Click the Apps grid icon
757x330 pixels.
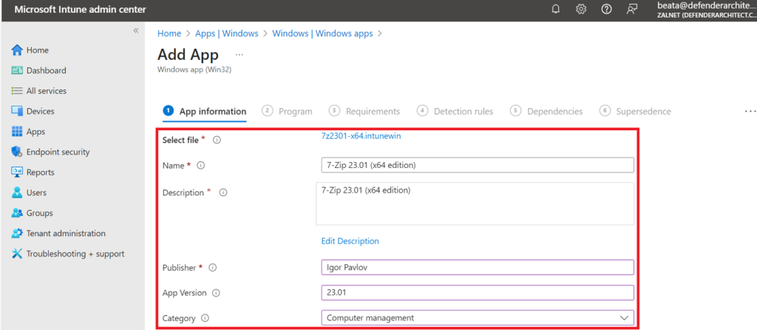pos(18,132)
